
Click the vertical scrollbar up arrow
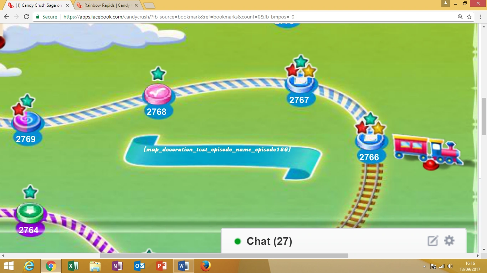point(484,27)
